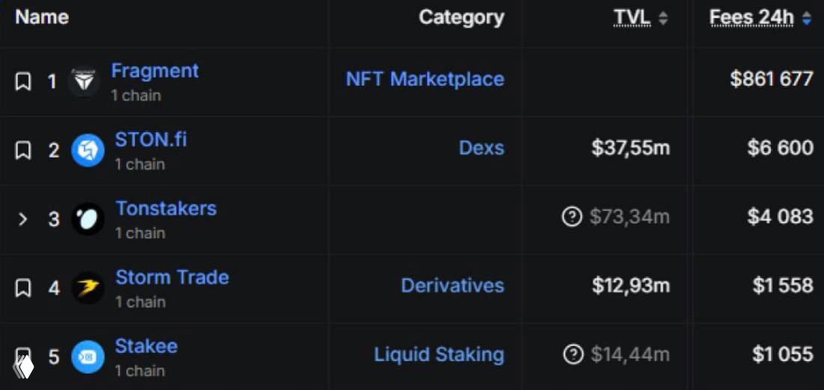Screen dimensions: 824x390
Task: Open the Derivatives category link
Action: (x=453, y=285)
